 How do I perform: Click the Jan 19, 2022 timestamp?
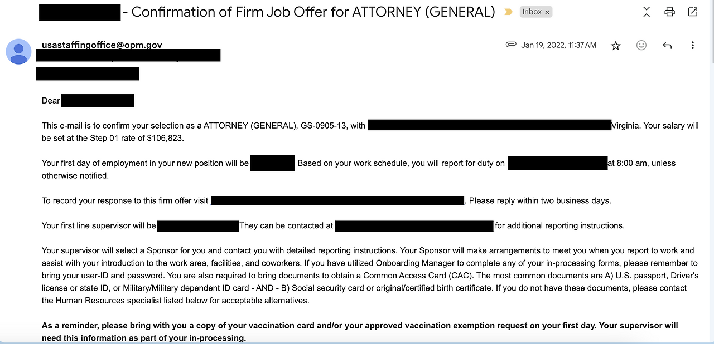558,45
